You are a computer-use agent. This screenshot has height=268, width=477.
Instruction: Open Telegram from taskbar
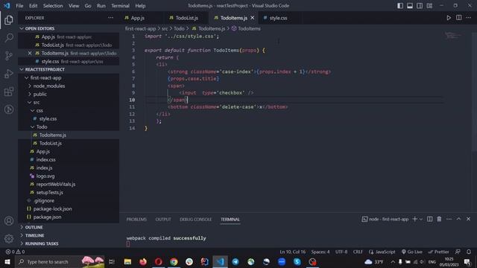236,261
